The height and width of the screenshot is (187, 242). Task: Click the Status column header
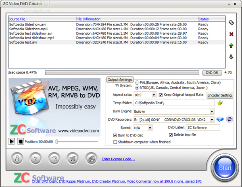[x=212, y=19]
